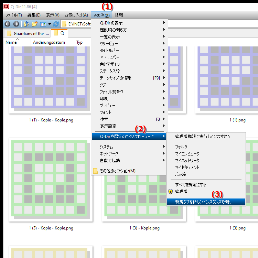Click the refresh arrows icon
Screen dimensions: 258x258
click(x=56, y=24)
